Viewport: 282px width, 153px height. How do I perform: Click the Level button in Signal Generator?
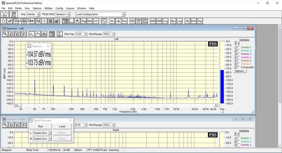point(62,127)
